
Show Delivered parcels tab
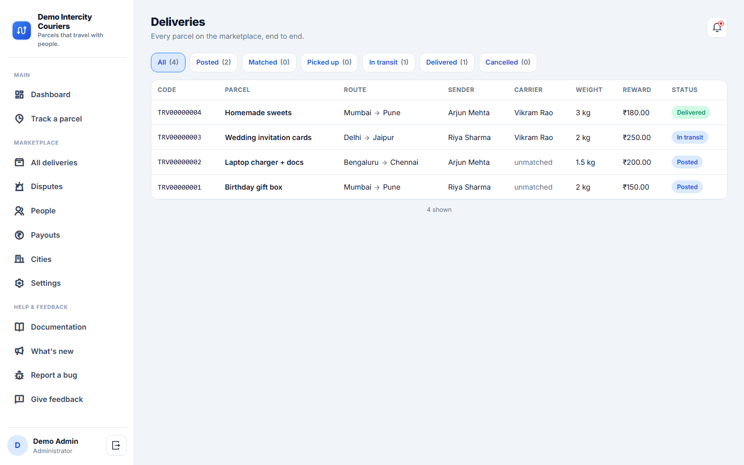tap(447, 63)
